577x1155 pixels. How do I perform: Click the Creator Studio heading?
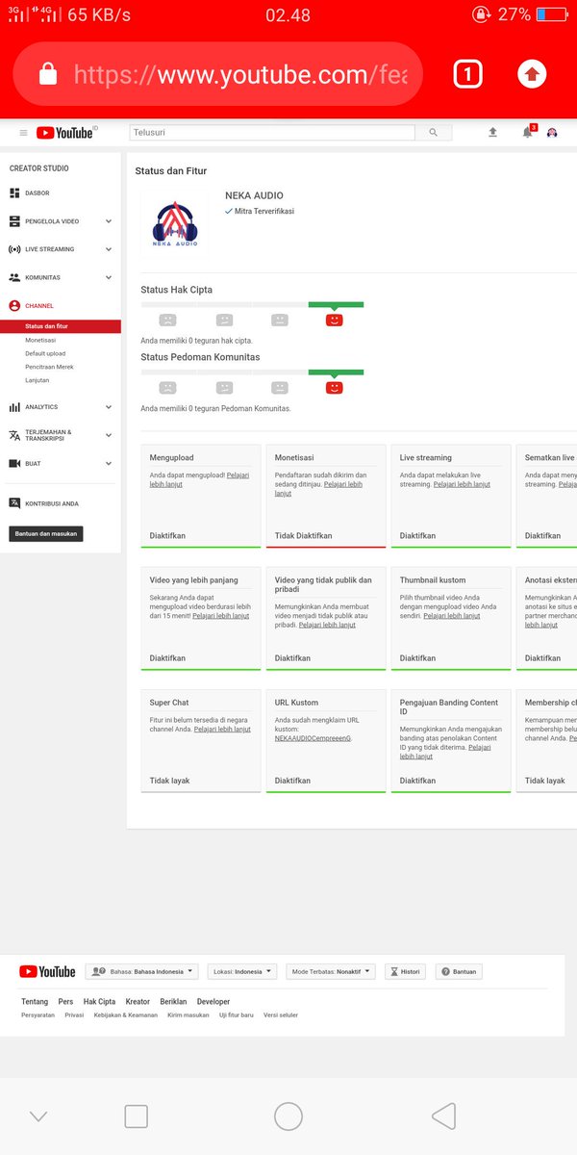coord(39,168)
